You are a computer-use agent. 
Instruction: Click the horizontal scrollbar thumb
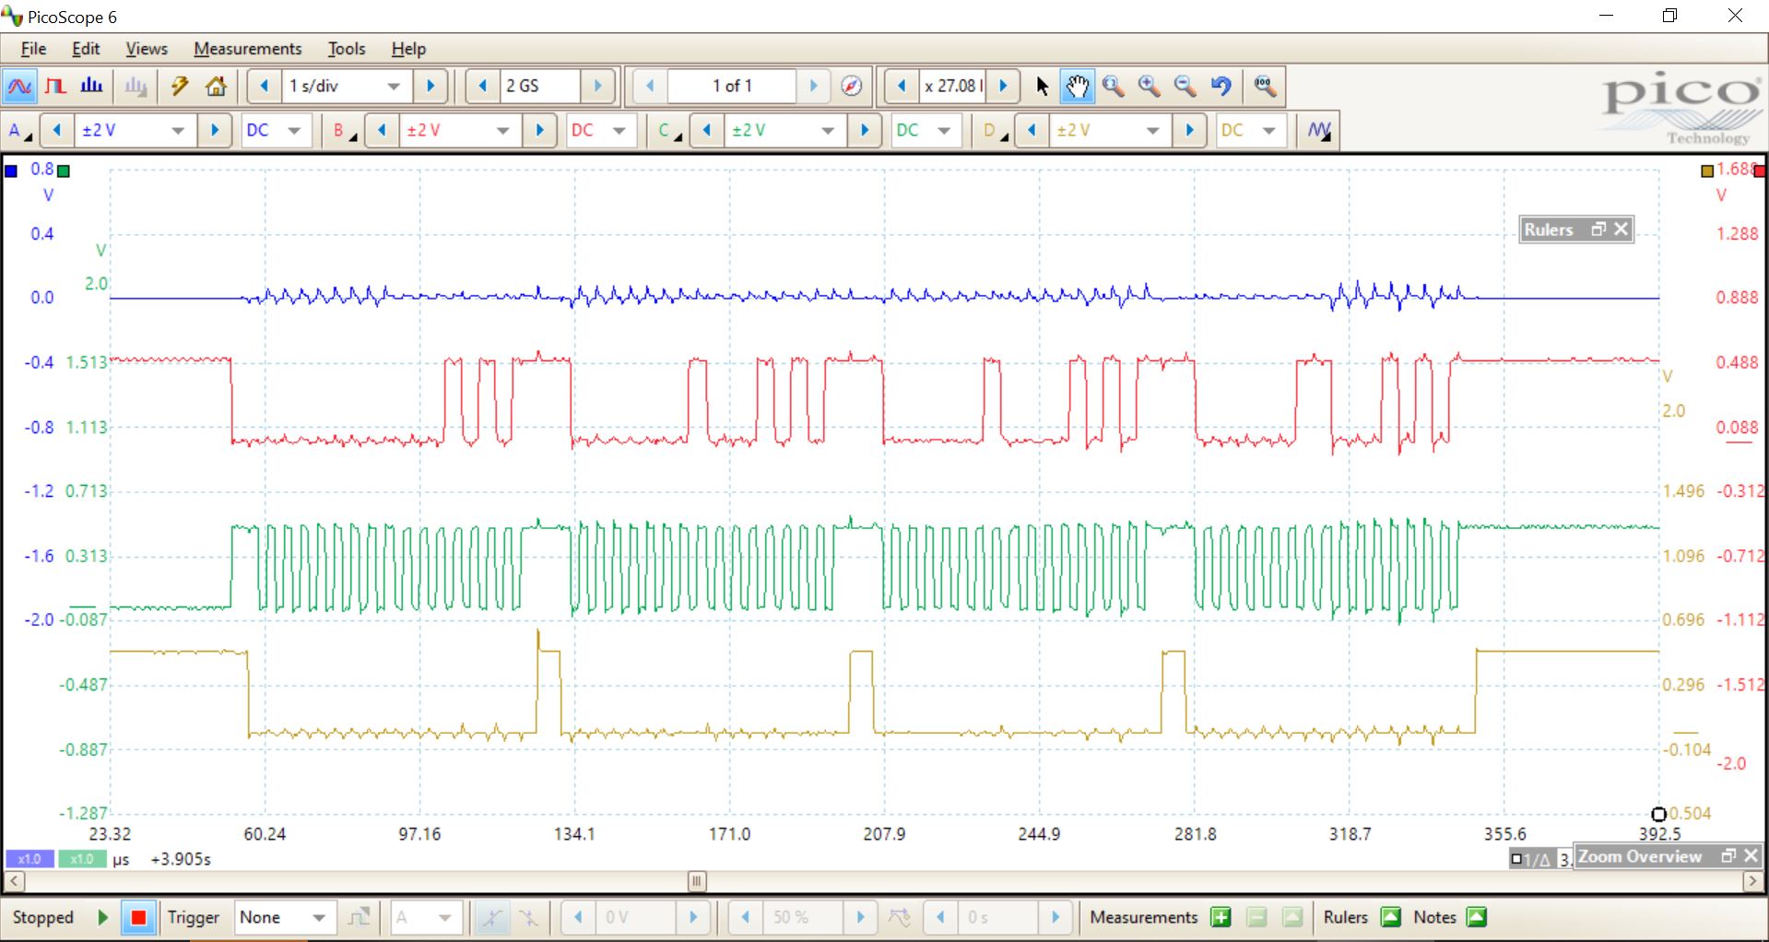697,881
